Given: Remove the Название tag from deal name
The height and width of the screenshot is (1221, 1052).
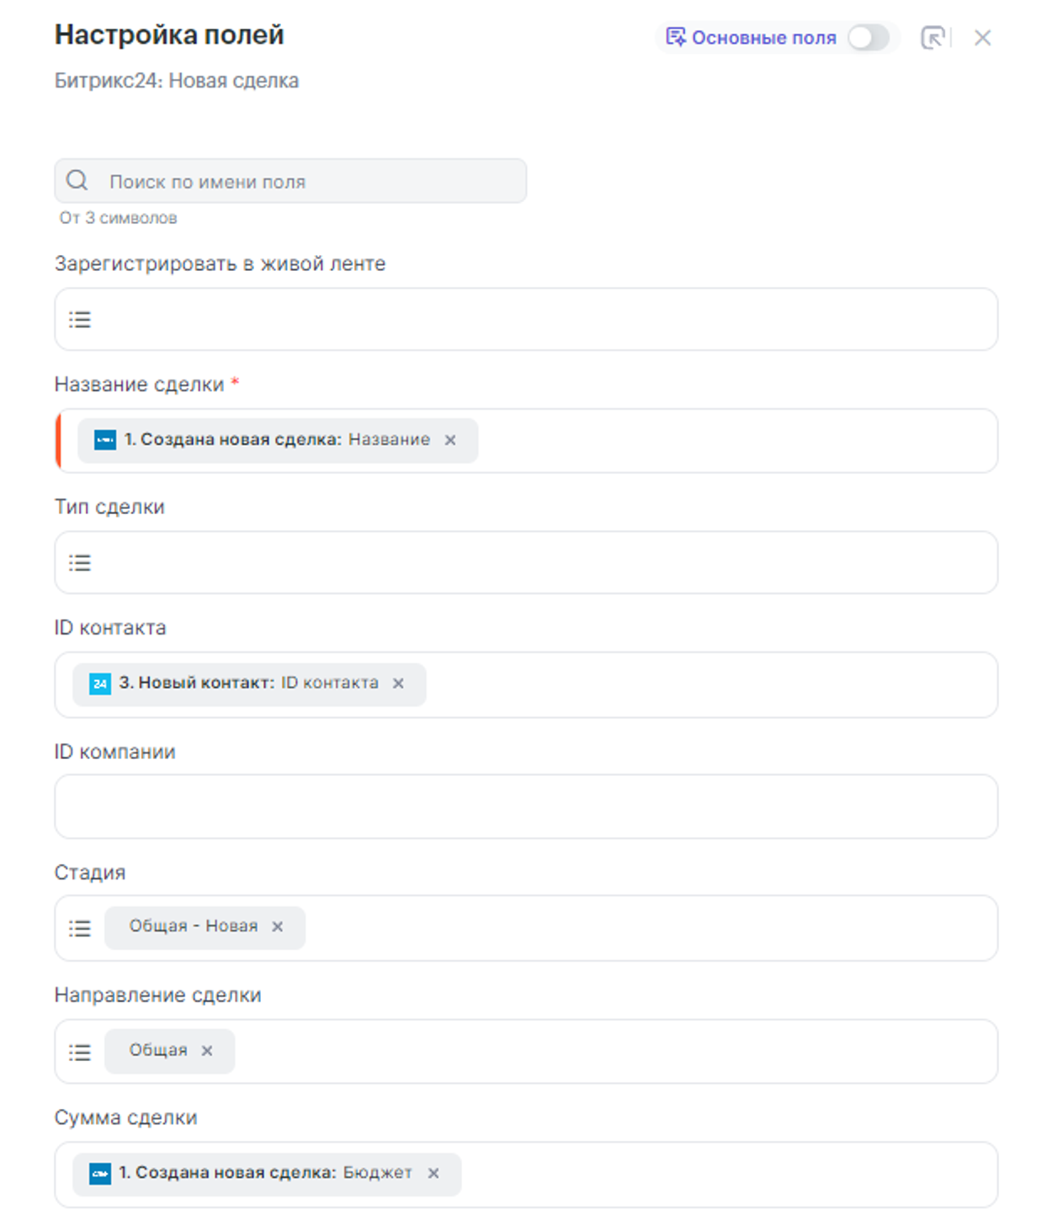Looking at the screenshot, I should point(450,440).
